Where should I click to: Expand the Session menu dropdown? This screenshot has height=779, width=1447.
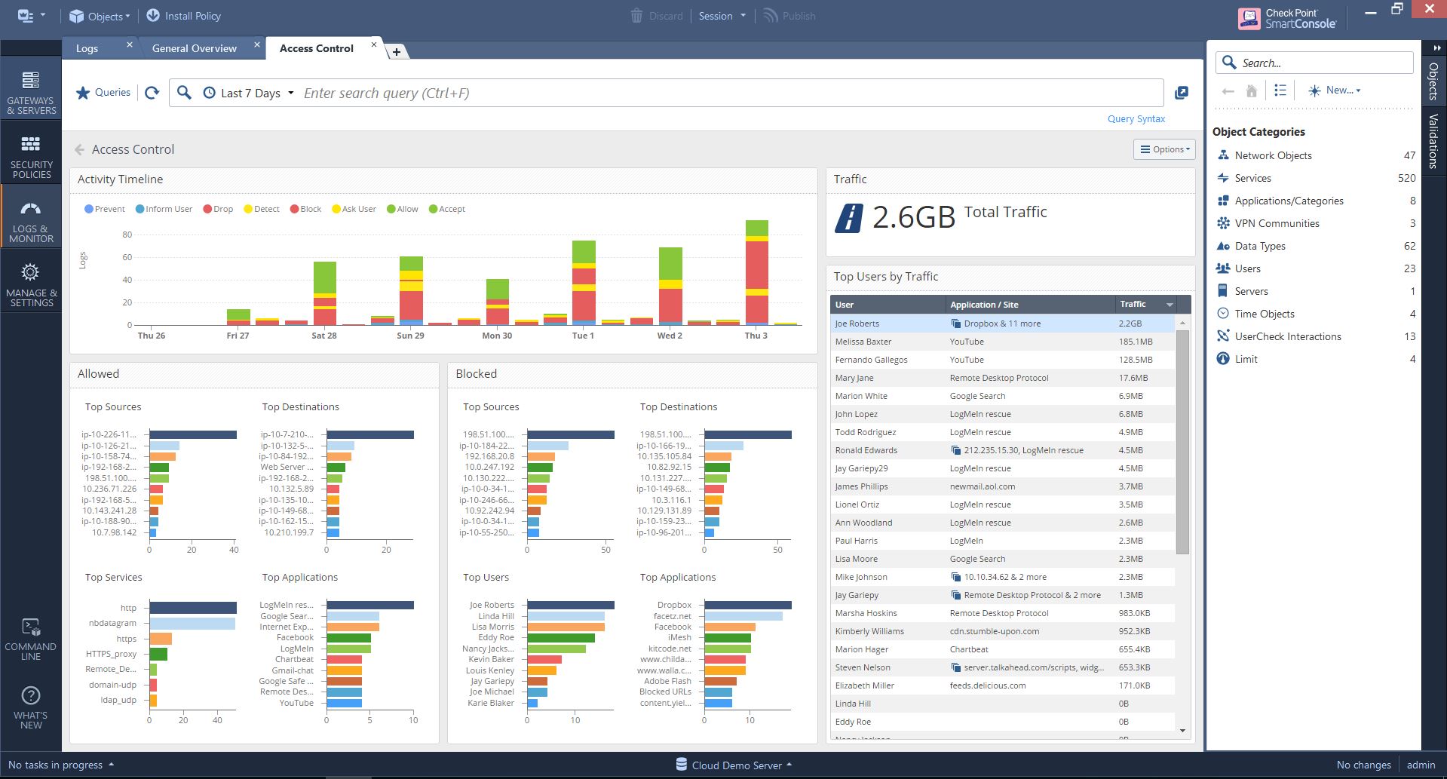(722, 16)
